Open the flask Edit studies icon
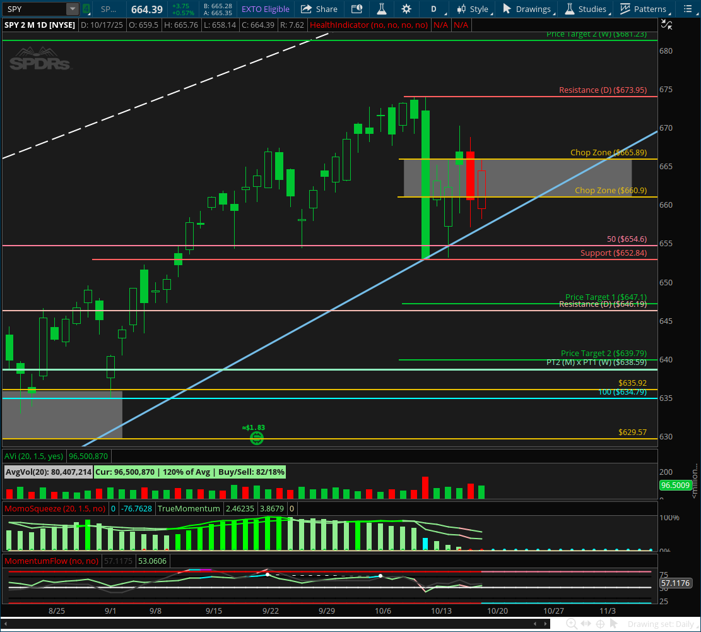 tap(382, 9)
